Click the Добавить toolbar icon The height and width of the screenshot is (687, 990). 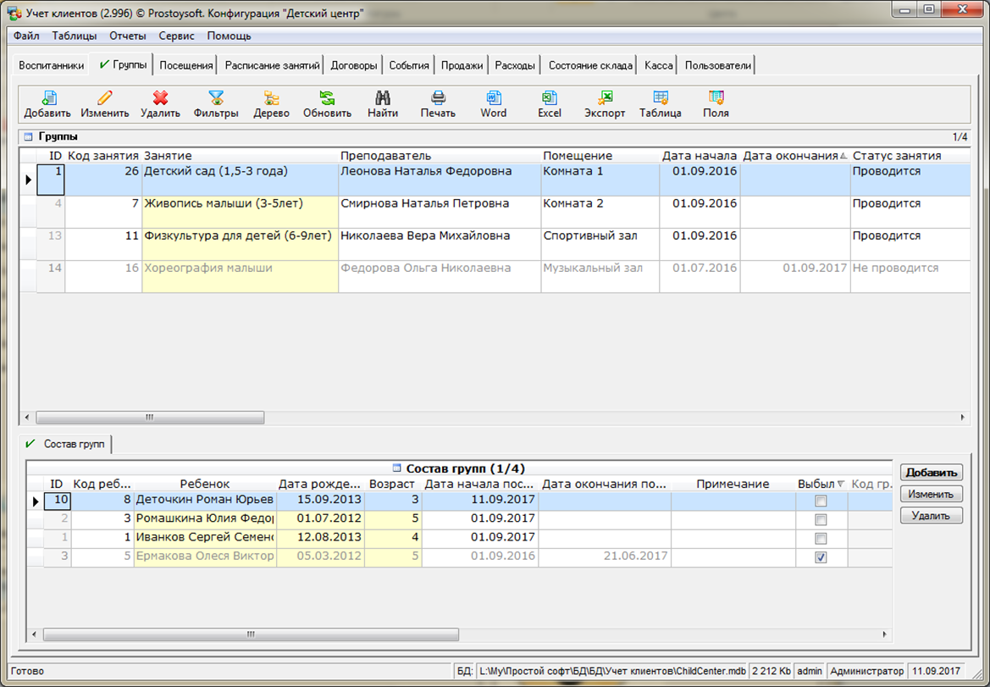[x=47, y=98]
